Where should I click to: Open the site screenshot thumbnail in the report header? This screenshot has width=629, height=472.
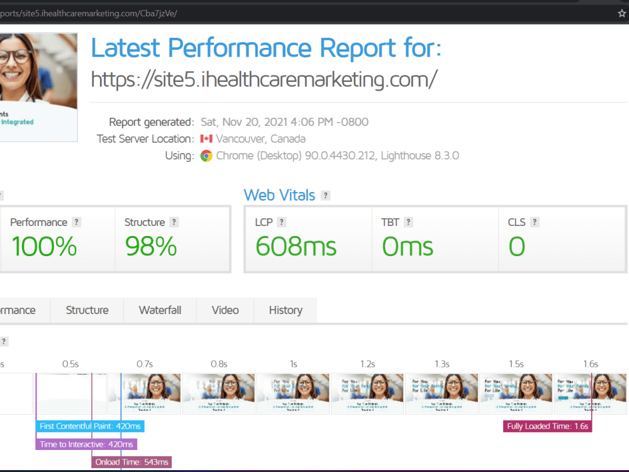pyautogui.click(x=38, y=87)
